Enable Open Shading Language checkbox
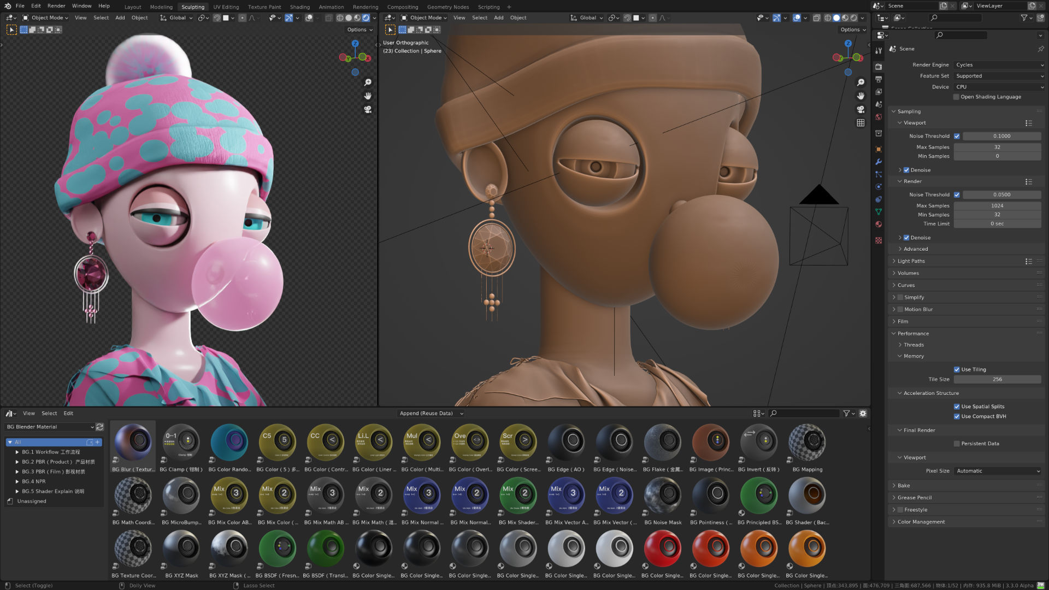 coord(956,97)
